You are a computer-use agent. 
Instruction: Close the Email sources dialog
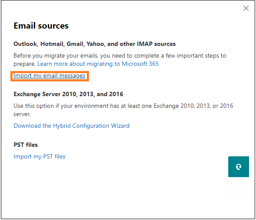click(246, 8)
